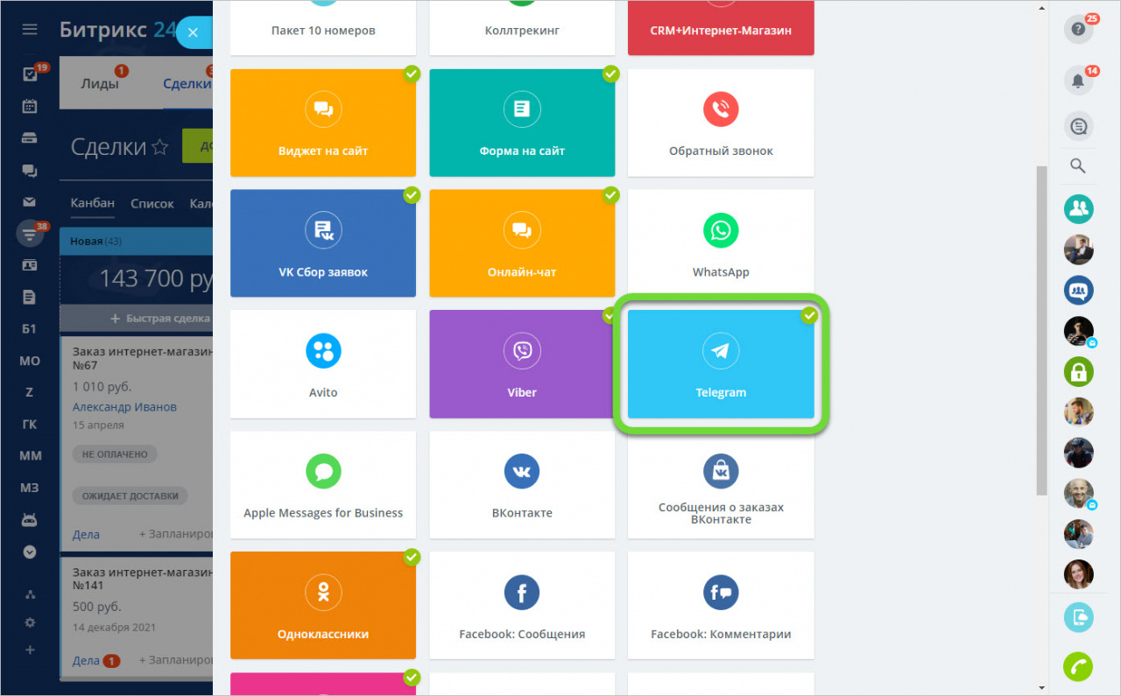1121x696 pixels.
Task: Open the Пакет 10 номеров tile
Action: pos(323,28)
